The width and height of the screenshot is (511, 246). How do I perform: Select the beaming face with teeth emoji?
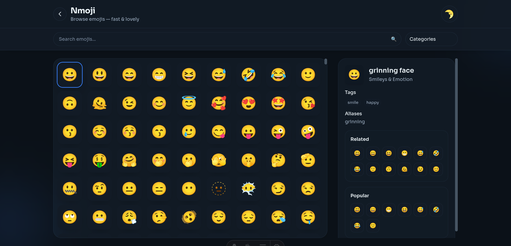[x=159, y=75]
